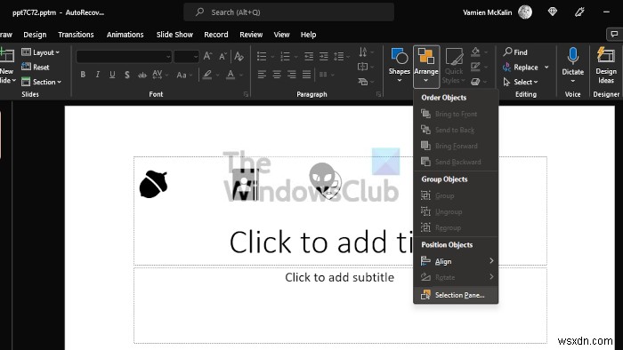Open the Replace dropdown arrow
The width and height of the screenshot is (623, 350).
click(546, 67)
